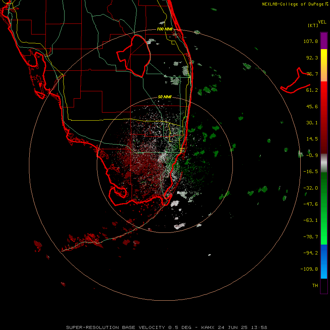Image resolution: width=330 pixels, height=330 pixels.
Task: Select the -0.9 legend value
Action: (312, 155)
